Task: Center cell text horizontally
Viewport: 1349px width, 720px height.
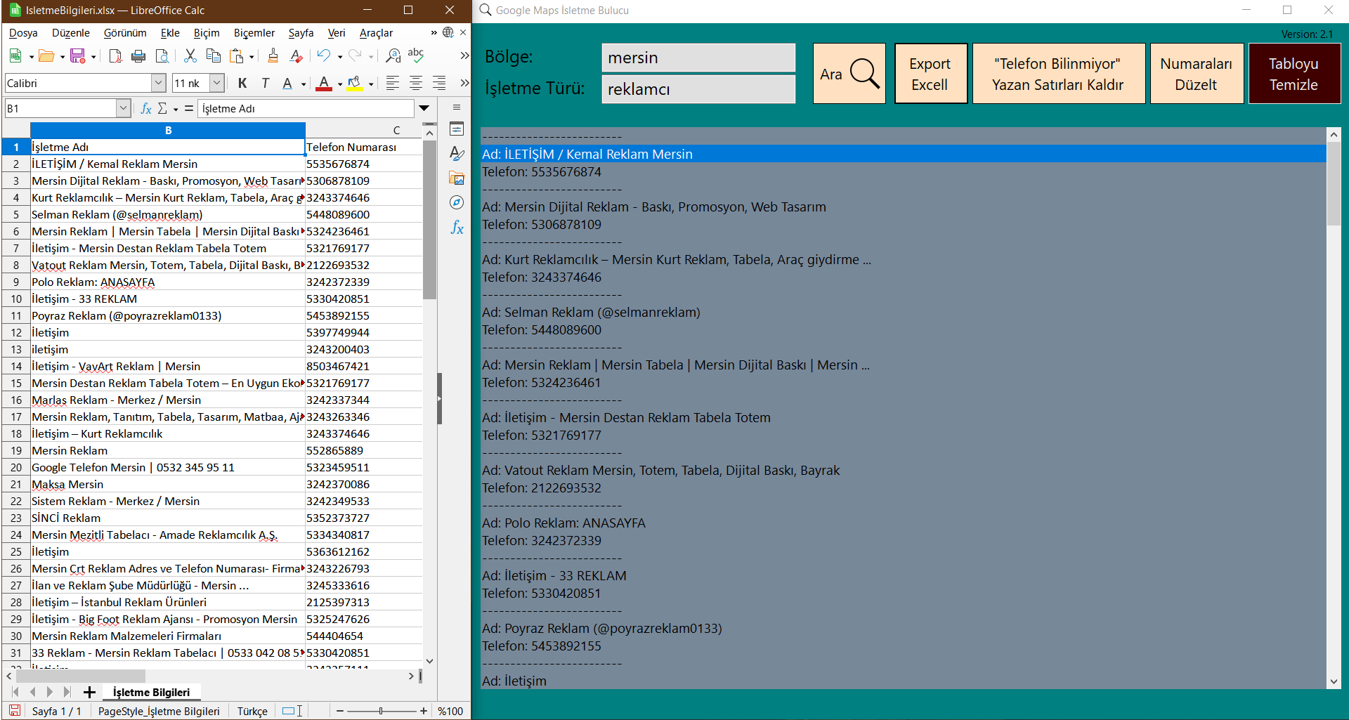Action: [416, 83]
